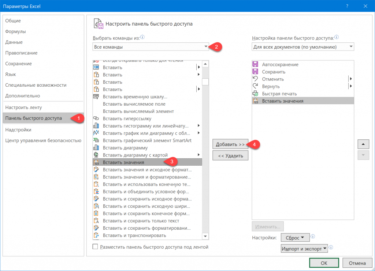Expand the Импорт и экспорт dropdown

(304, 249)
